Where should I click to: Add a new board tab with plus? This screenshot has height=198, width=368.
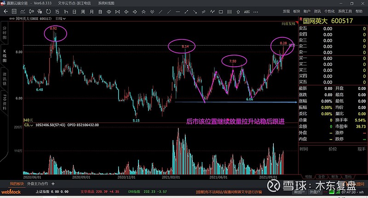pos(53,184)
